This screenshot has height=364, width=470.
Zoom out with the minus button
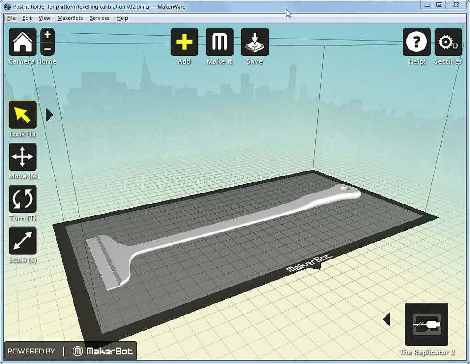(47, 49)
